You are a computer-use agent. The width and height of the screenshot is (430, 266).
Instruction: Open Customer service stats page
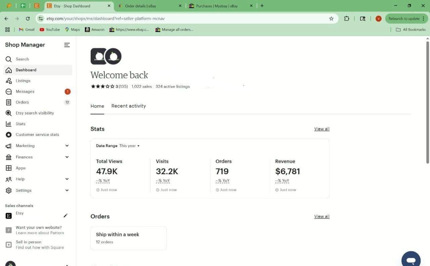click(x=37, y=135)
